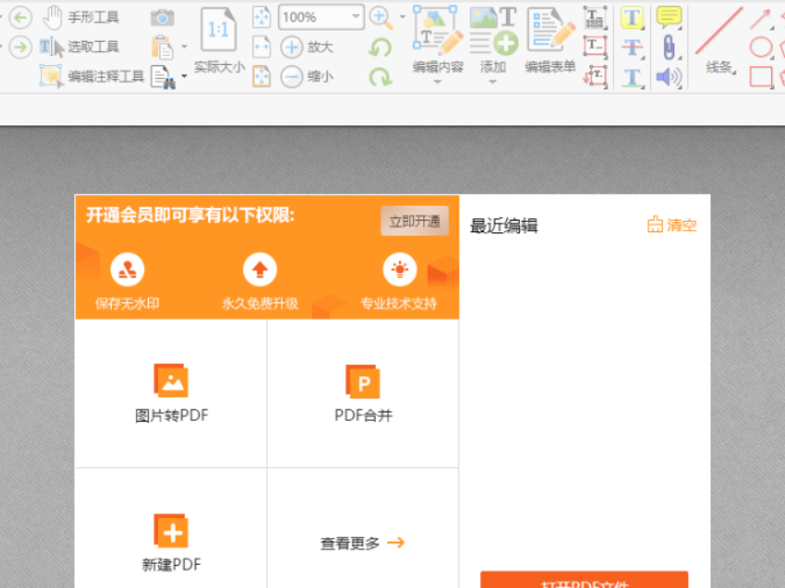The image size is (785, 588).
Task: Click 立即开通 to activate membership
Action: (x=415, y=221)
